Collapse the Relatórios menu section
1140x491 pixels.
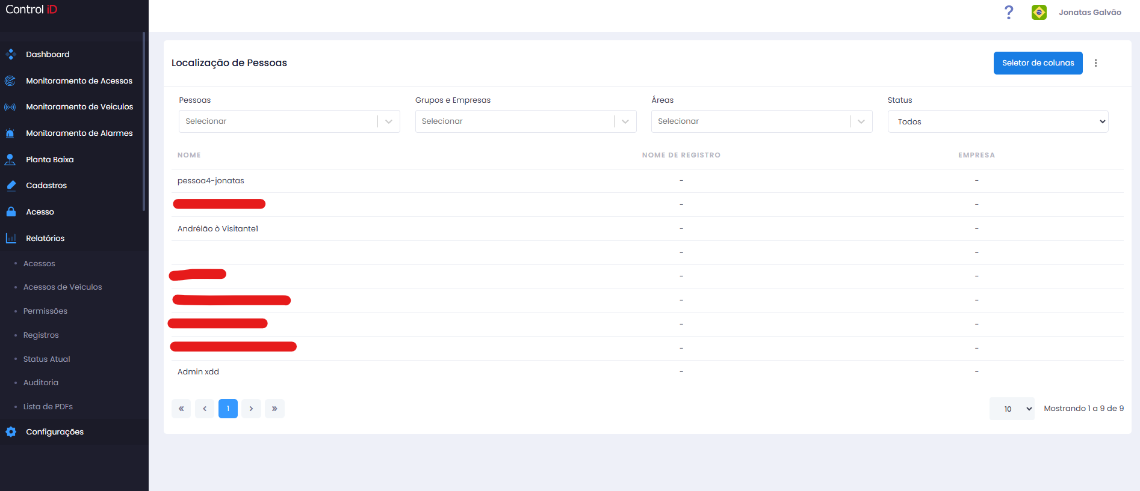[45, 238]
